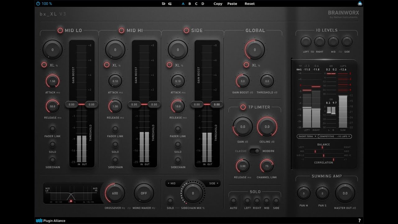Viewport: 398px width, 224px height.
Task: Toggle link between Mid and Side IO knobs
Action: [x=340, y=52]
